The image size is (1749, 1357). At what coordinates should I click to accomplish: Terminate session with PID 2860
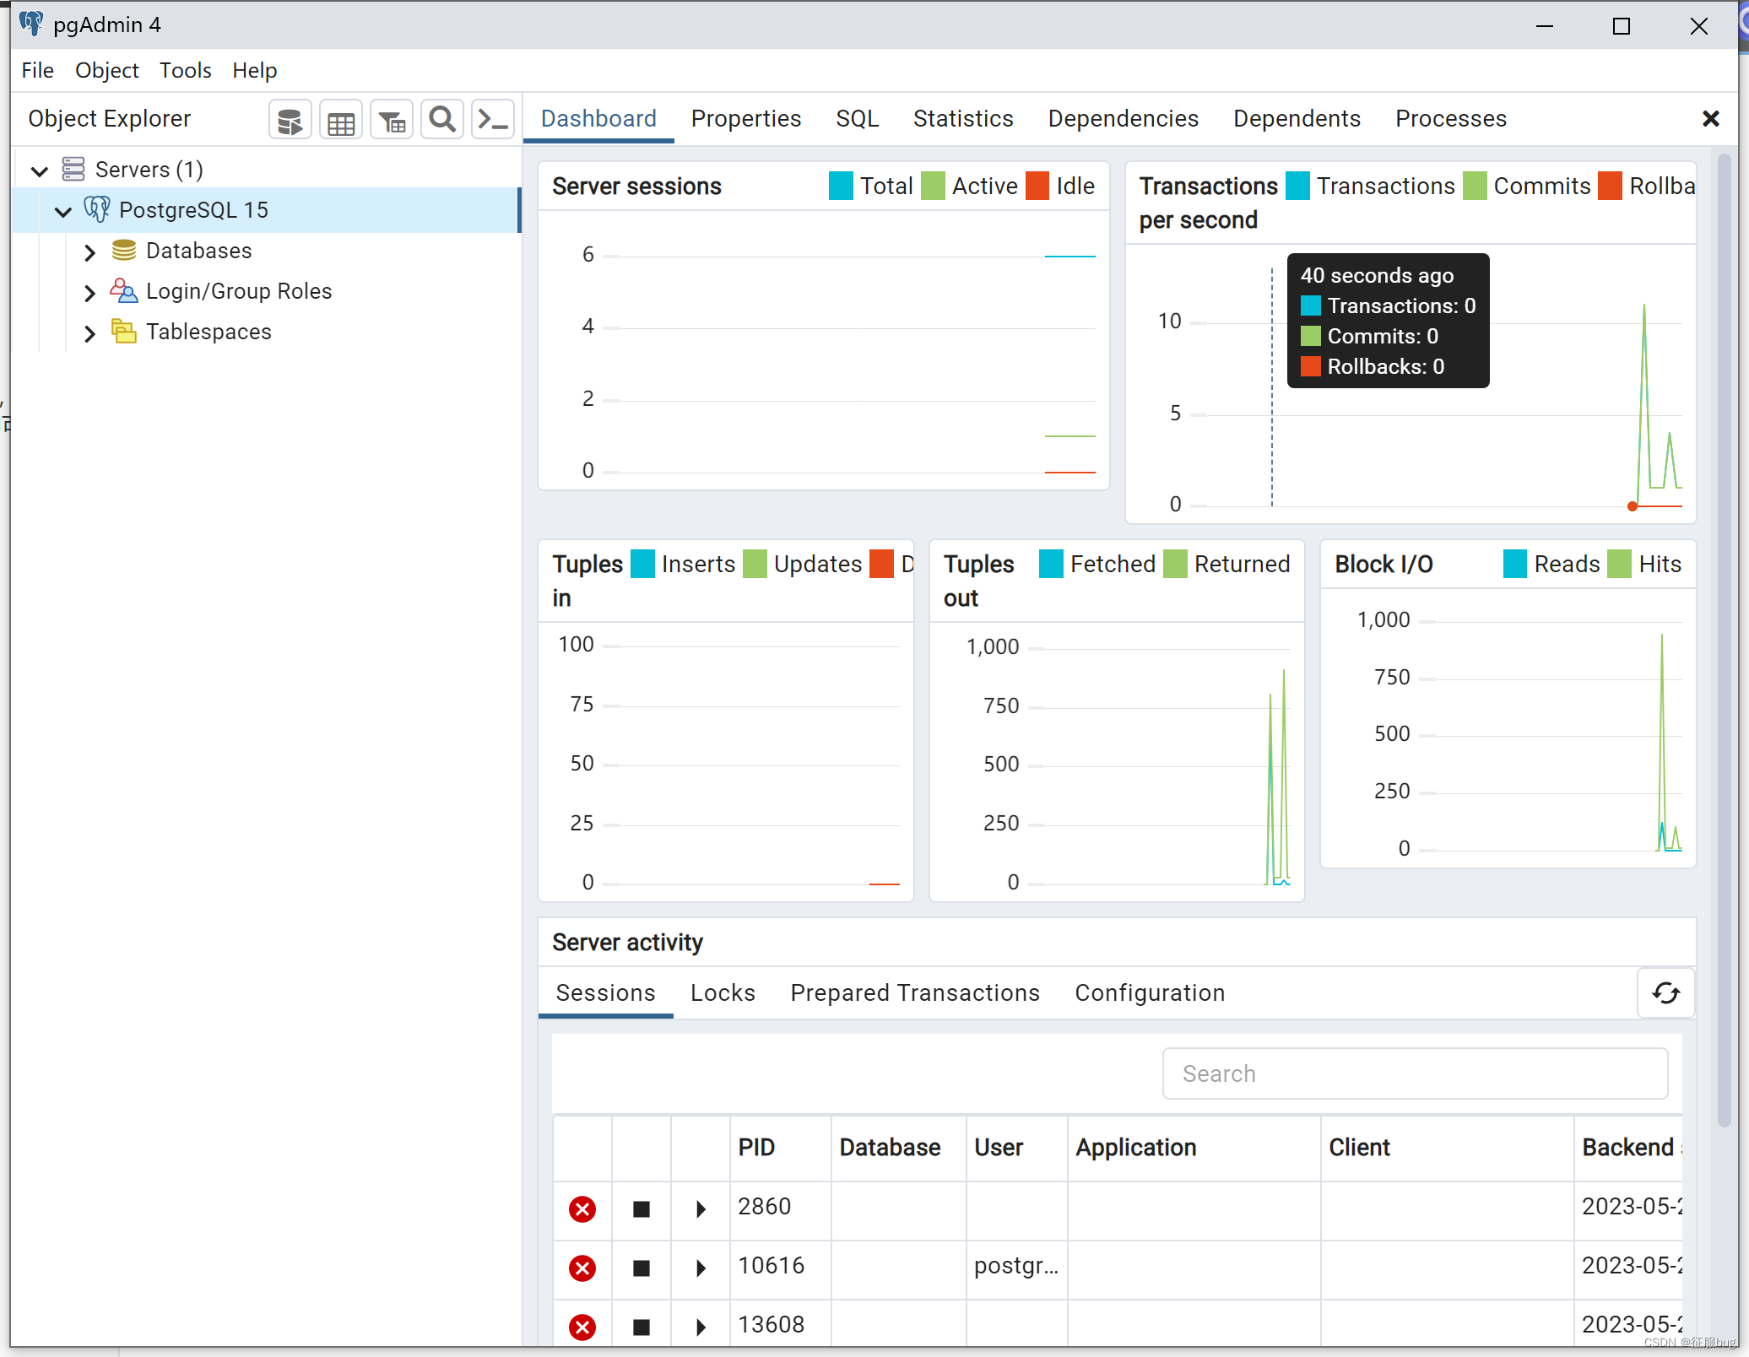point(582,1209)
